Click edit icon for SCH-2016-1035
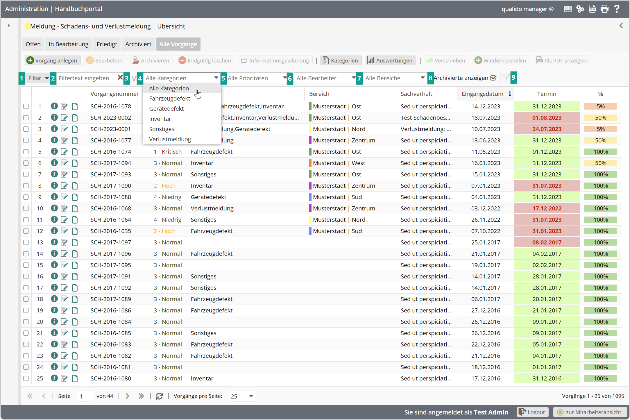The height and width of the screenshot is (420, 630). pyautogui.click(x=64, y=231)
